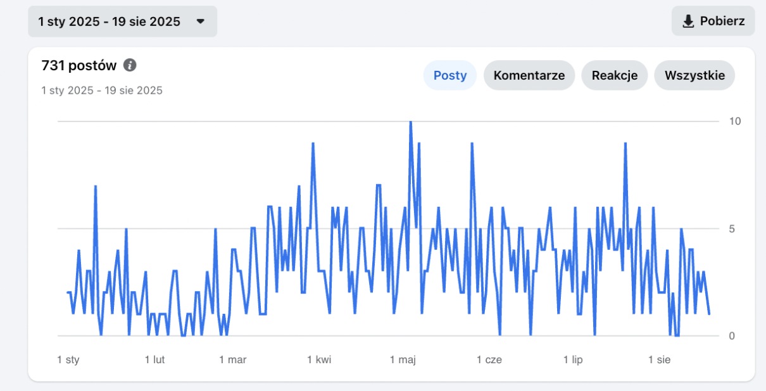Click the Pobierz download button
Screen dimensions: 766x391
pos(713,21)
